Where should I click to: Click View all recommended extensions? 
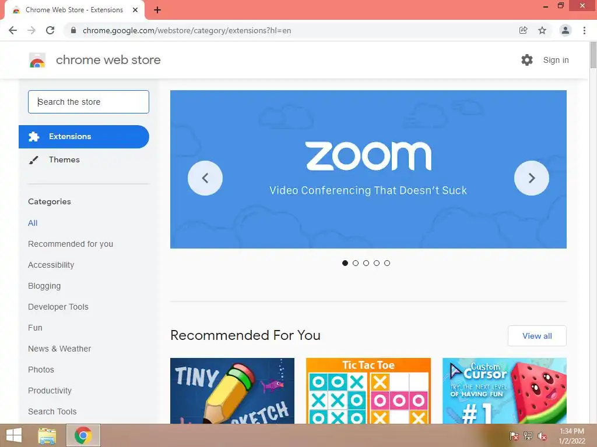click(537, 336)
